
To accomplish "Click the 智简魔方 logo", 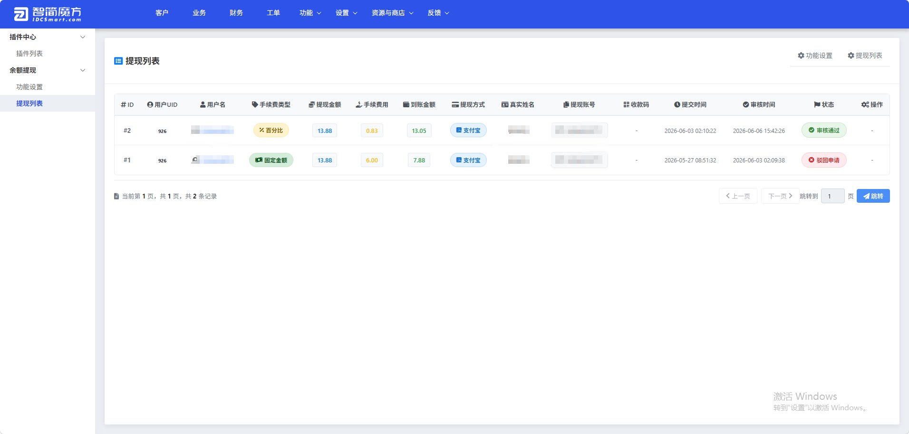I will [48, 14].
